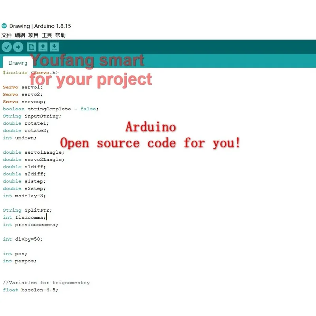Image resolution: width=316 pixels, height=316 pixels.
Task: Click the line 'float baselen=4.5;'
Action: pos(30,290)
